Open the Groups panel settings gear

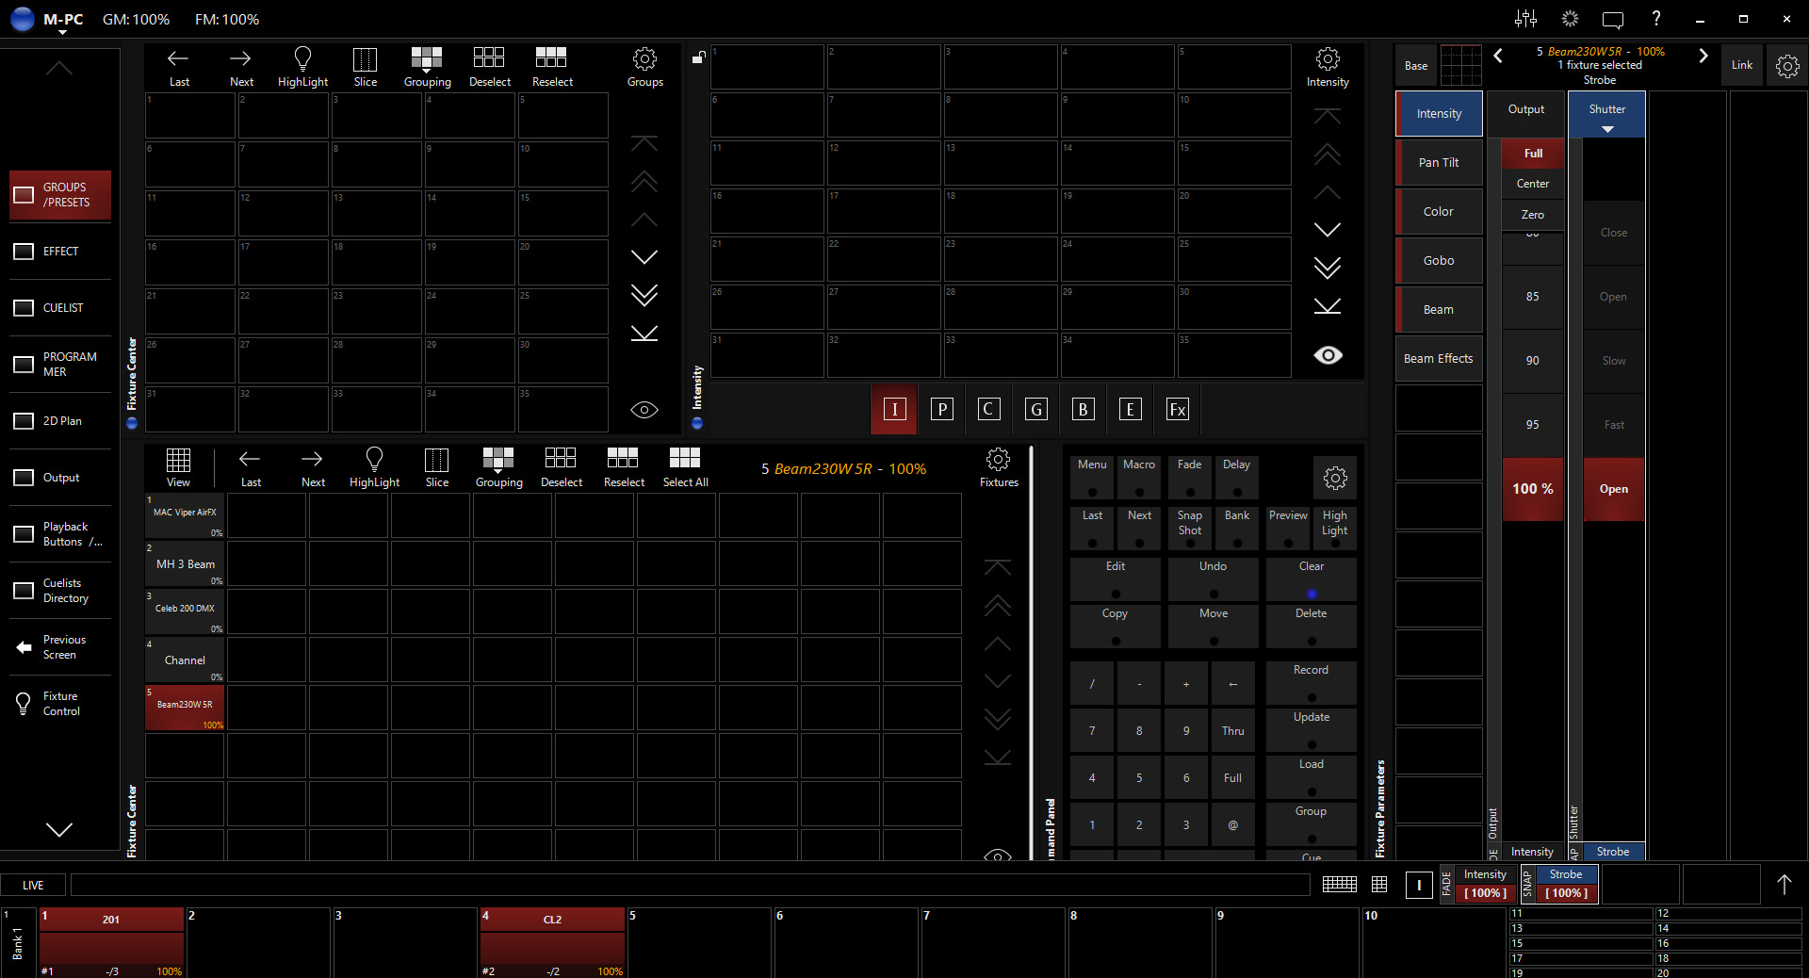click(644, 60)
